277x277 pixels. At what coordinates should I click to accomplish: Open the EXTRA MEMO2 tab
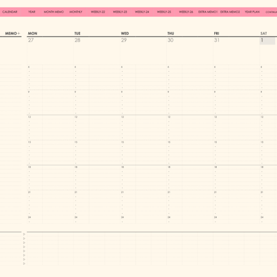coord(230,12)
